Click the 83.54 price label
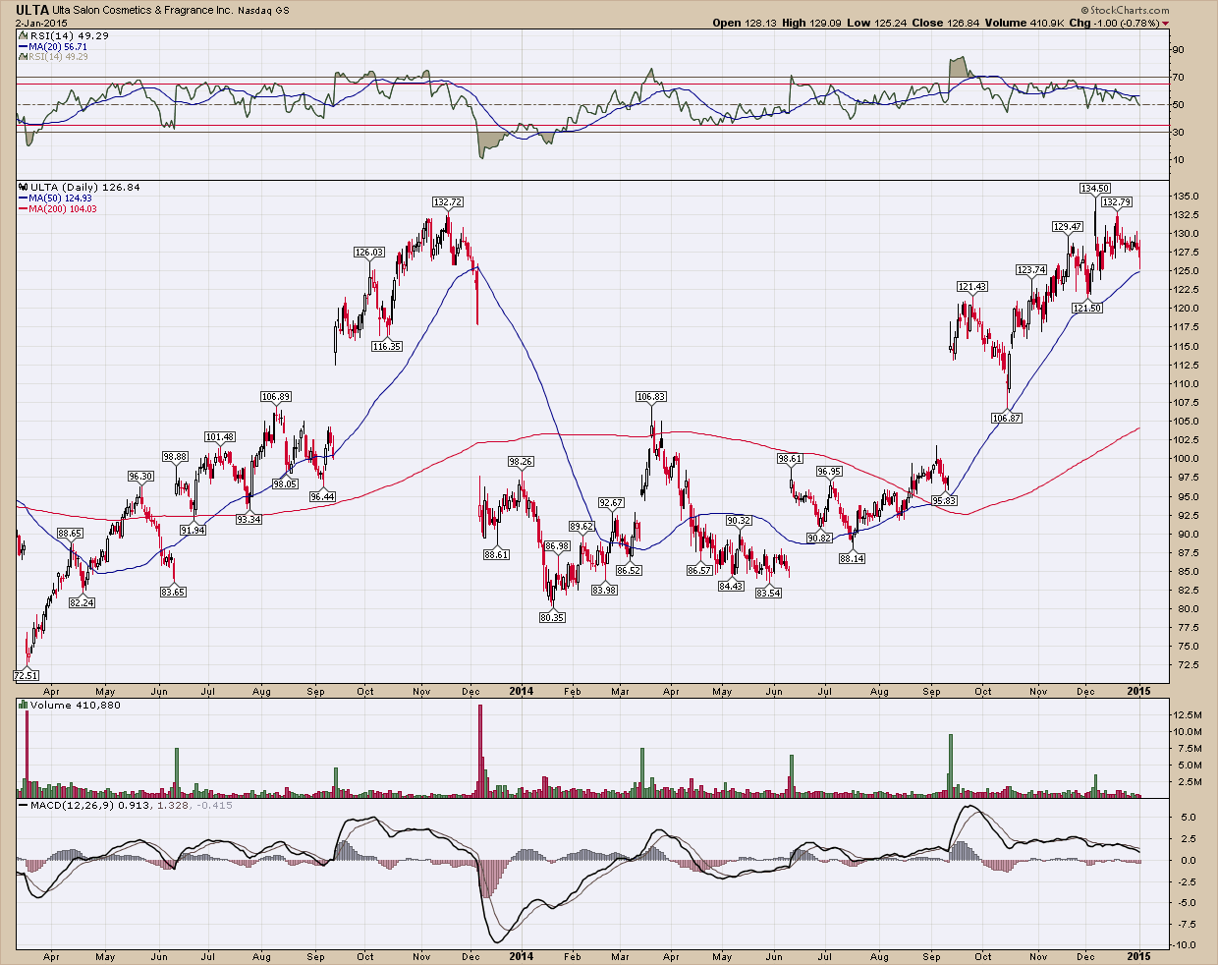Screen dimensions: 1218x965 coord(768,593)
